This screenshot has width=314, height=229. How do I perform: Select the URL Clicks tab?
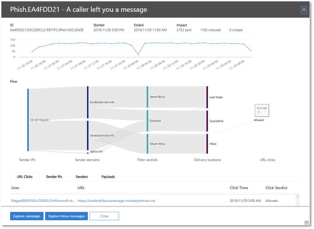pos(24,177)
